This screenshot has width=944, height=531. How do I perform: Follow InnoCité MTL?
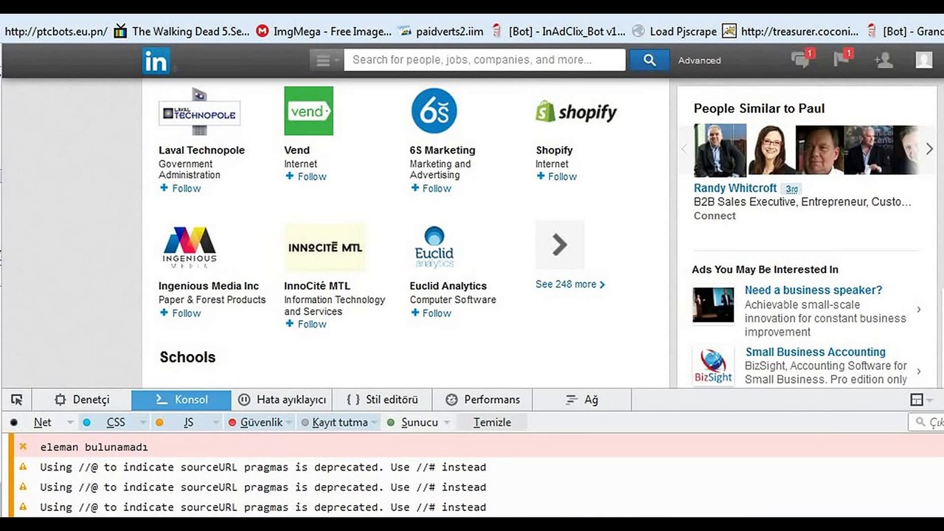(305, 324)
